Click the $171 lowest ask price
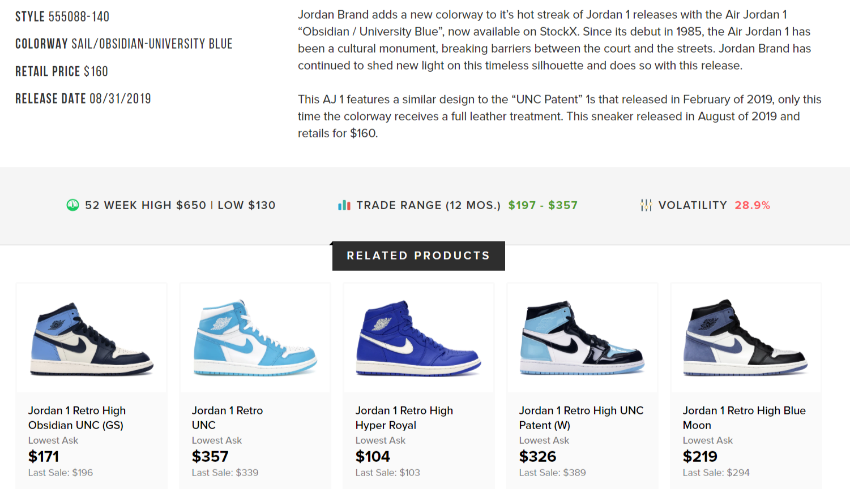 coord(44,456)
